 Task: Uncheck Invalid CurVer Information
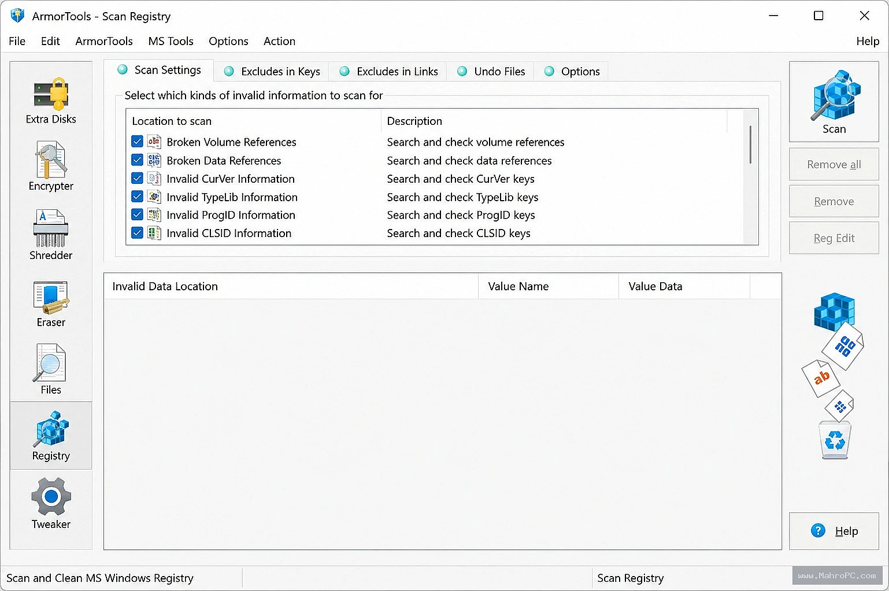138,179
